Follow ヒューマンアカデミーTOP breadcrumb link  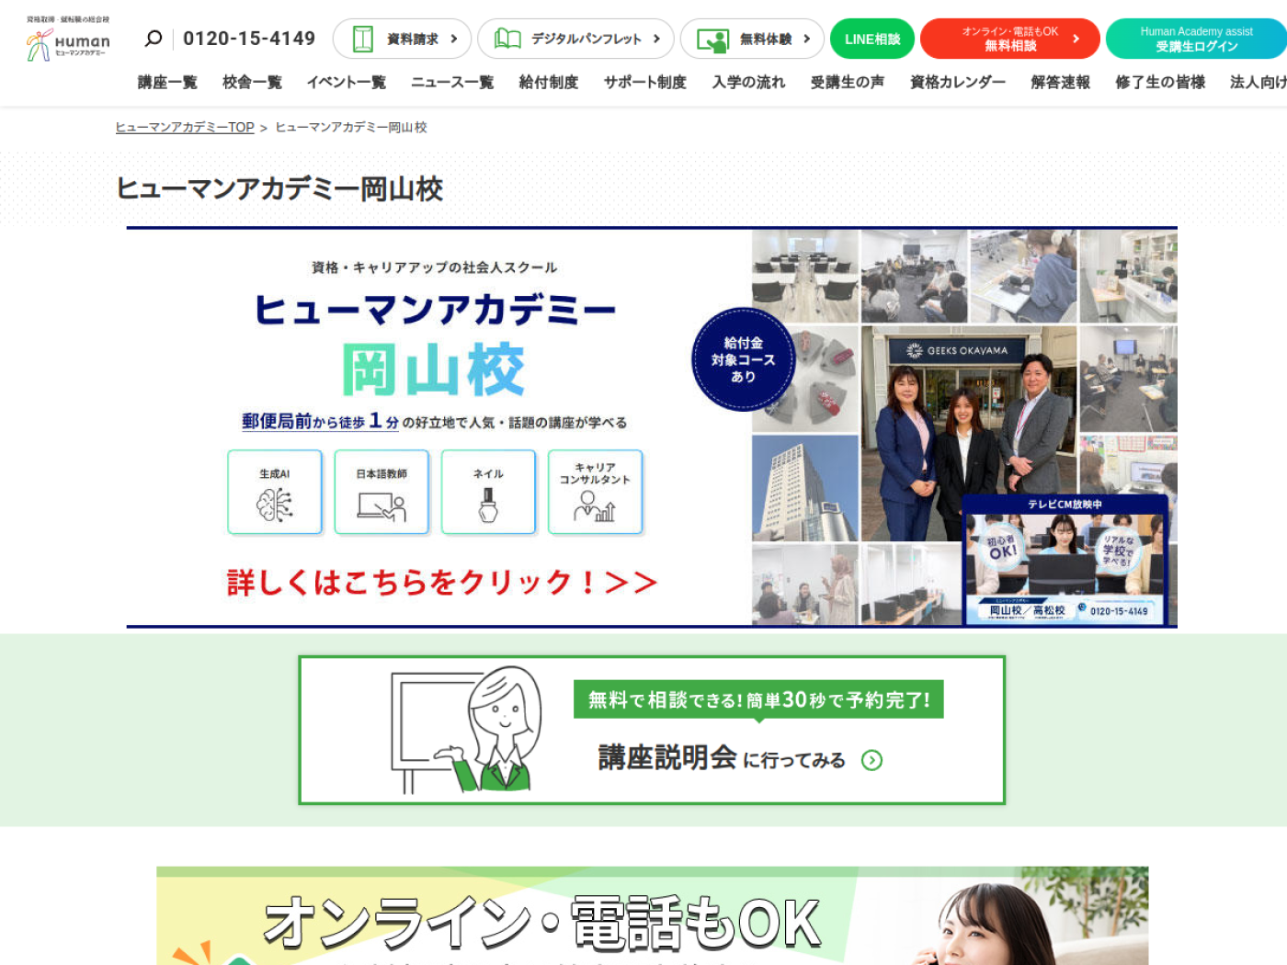pos(184,127)
